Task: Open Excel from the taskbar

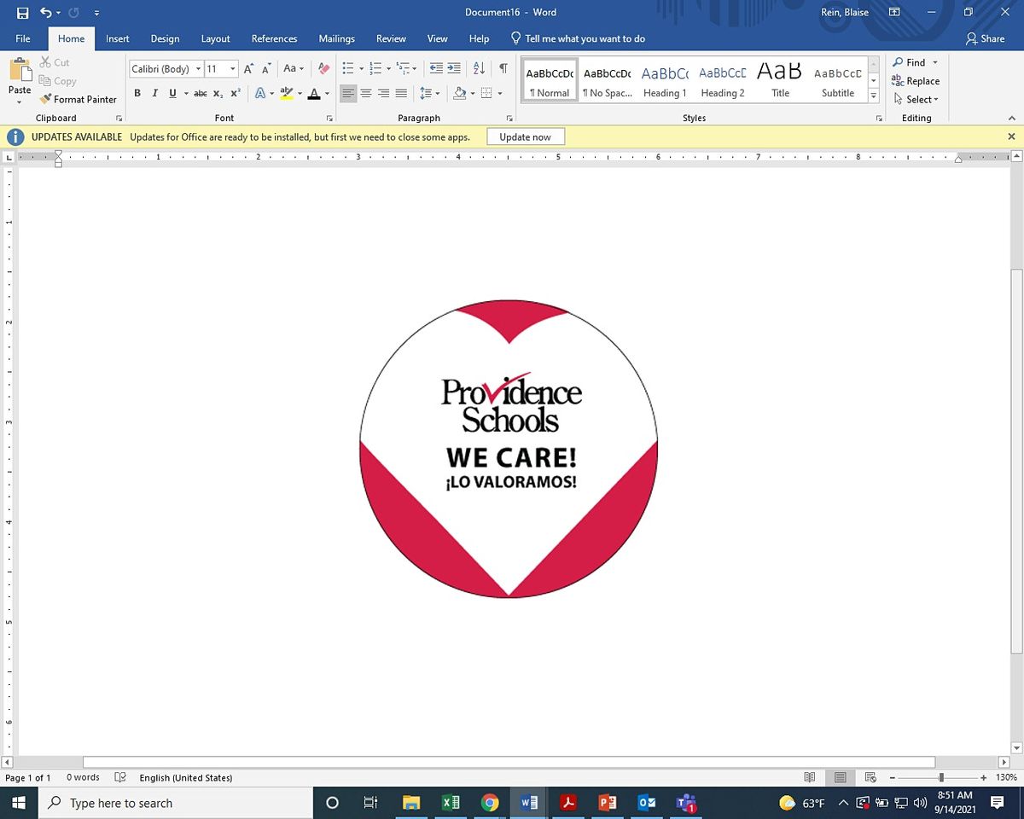Action: (451, 803)
